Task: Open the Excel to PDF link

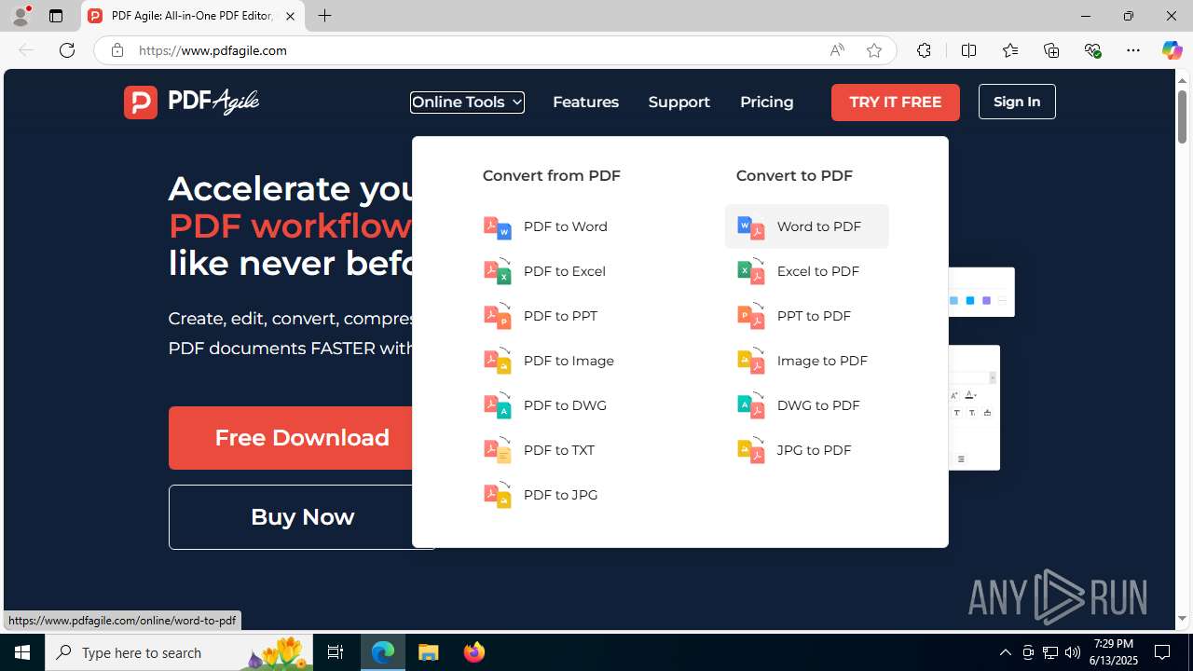Action: (817, 271)
